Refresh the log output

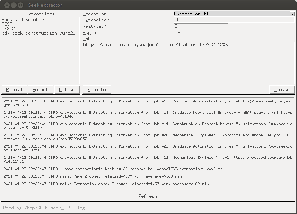148,196
